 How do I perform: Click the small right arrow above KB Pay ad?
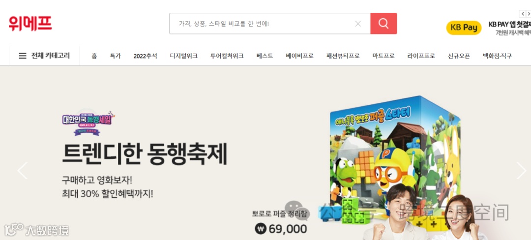click(x=528, y=14)
